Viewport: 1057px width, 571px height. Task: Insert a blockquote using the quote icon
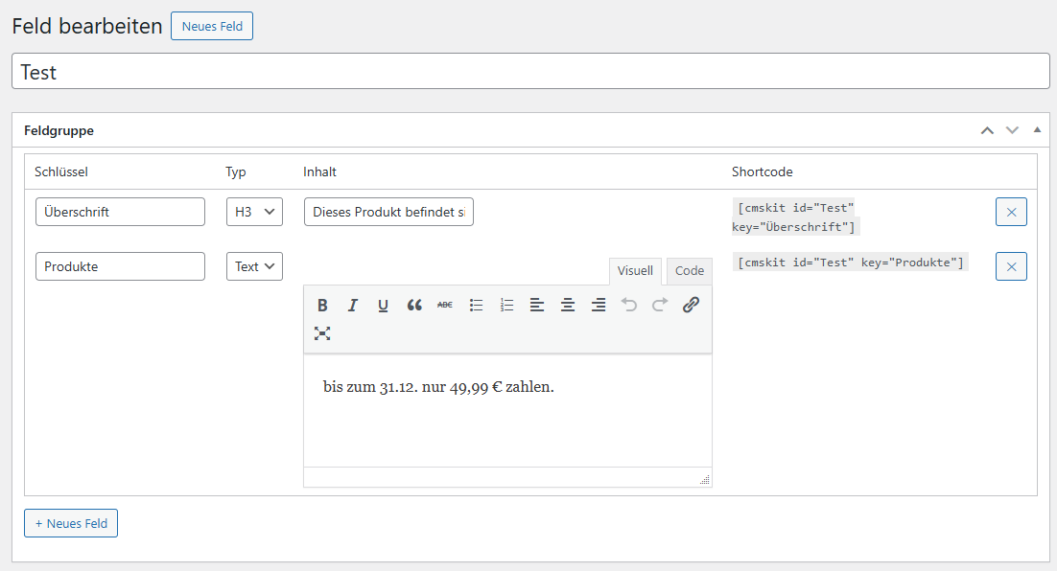coord(414,306)
